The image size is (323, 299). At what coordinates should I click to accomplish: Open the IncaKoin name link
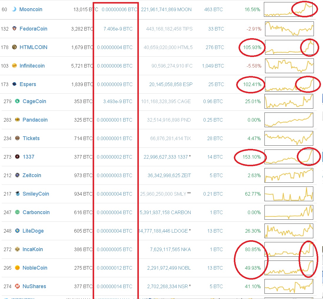tap(33, 249)
